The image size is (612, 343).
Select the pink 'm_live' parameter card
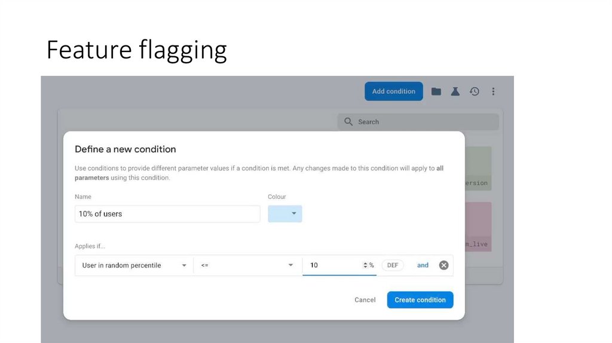[478, 227]
